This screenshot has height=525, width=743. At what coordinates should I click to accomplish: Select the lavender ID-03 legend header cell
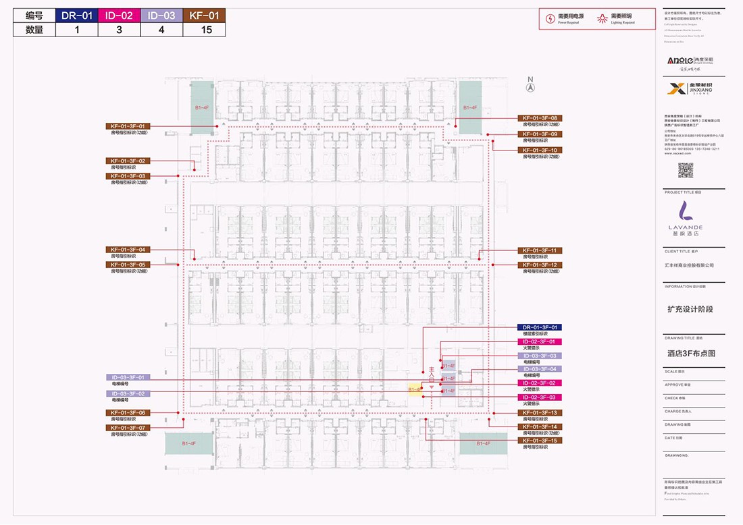161,16
